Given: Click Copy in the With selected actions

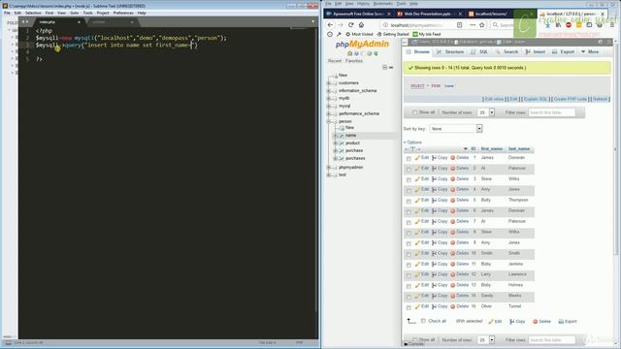Looking at the screenshot, I should (517, 321).
